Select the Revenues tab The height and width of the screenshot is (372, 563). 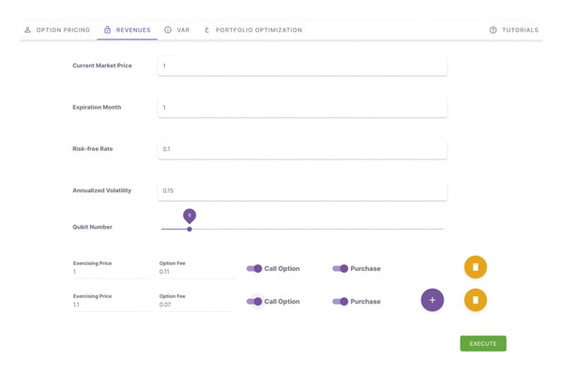pyautogui.click(x=127, y=30)
